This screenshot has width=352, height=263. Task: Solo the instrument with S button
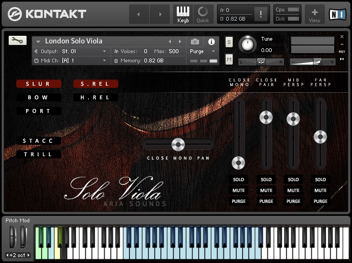pos(229,42)
